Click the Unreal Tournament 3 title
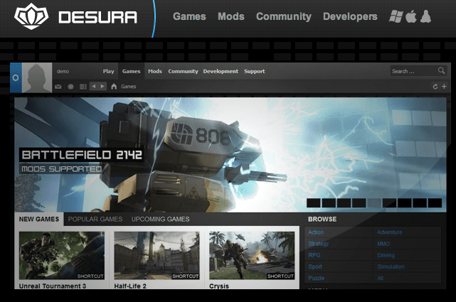456x302 pixels. coord(53,286)
